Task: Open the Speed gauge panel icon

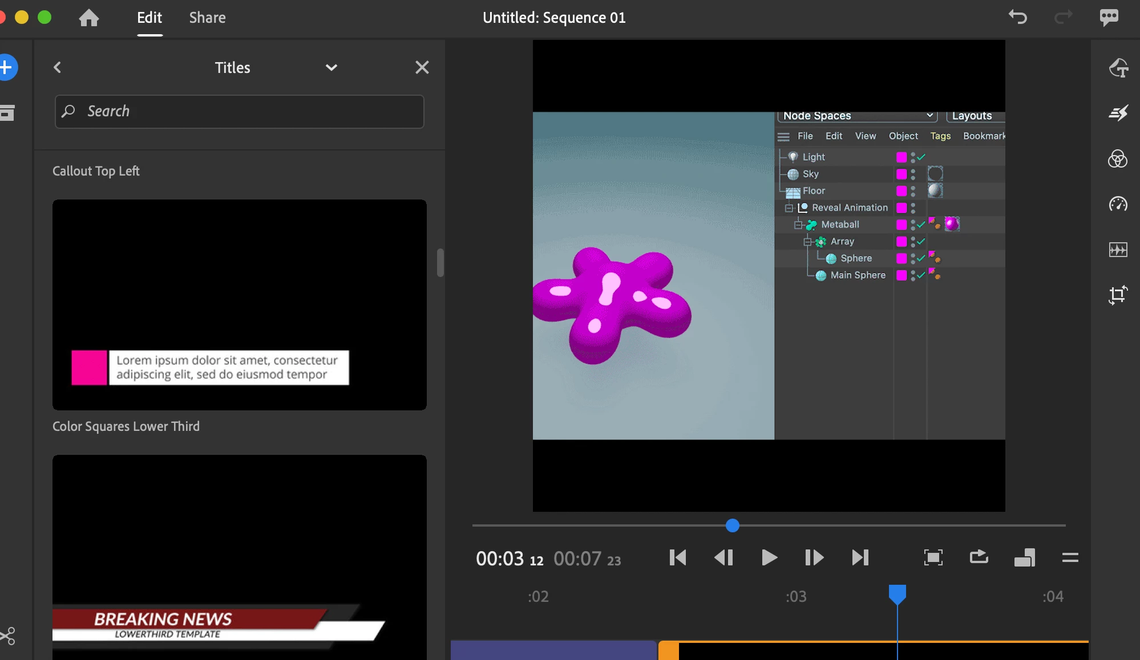Action: point(1117,204)
